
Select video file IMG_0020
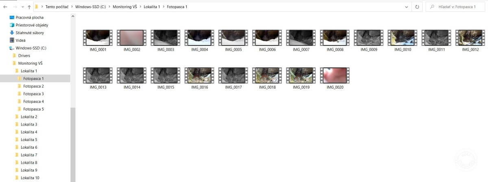tap(335, 78)
